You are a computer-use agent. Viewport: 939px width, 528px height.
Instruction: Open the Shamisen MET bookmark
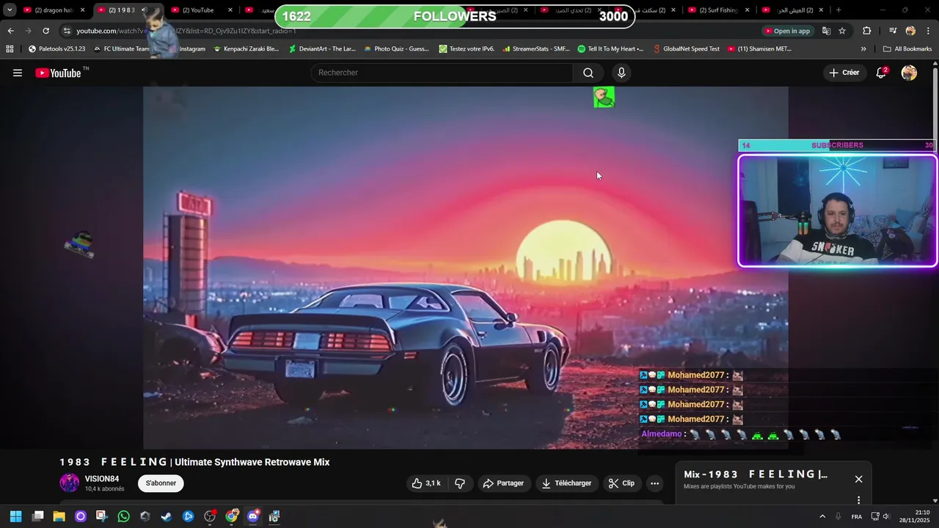coord(759,49)
